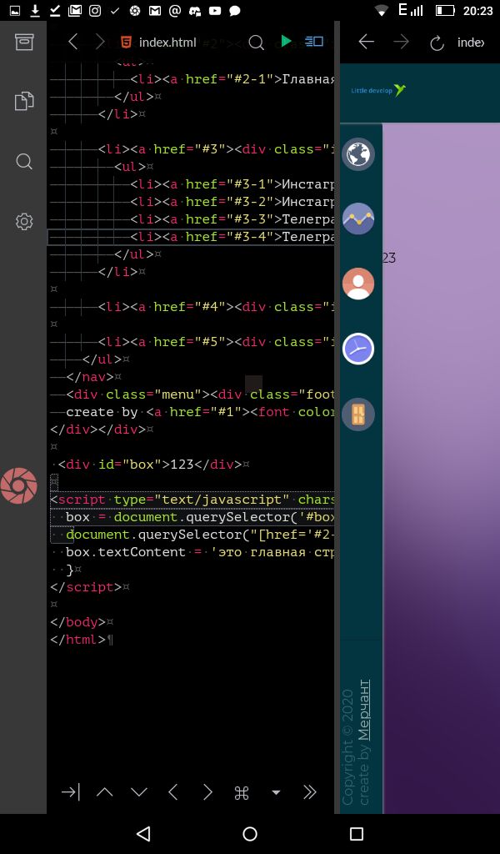Click the href="#3-3" Телегра line
This screenshot has height=854, width=500.
[191, 219]
